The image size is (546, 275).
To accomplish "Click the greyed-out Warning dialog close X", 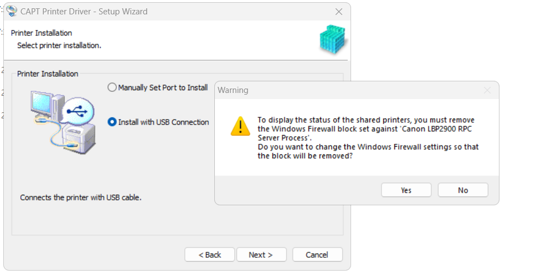I will pyautogui.click(x=487, y=90).
